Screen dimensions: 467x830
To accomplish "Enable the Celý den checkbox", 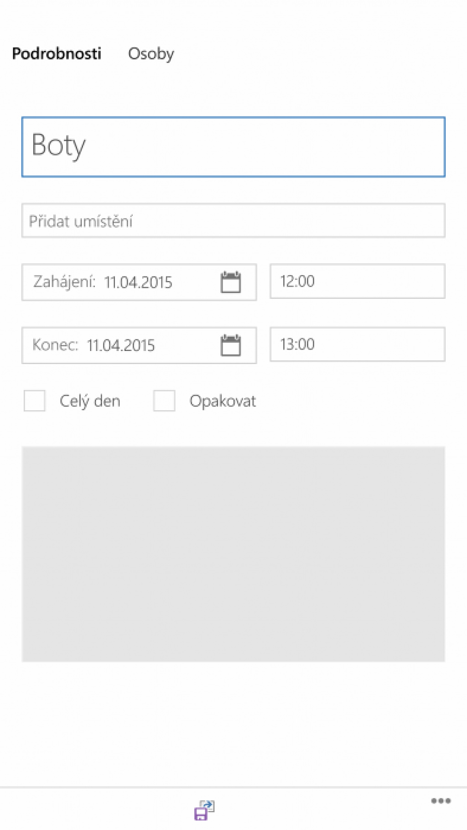I will (x=35, y=401).
